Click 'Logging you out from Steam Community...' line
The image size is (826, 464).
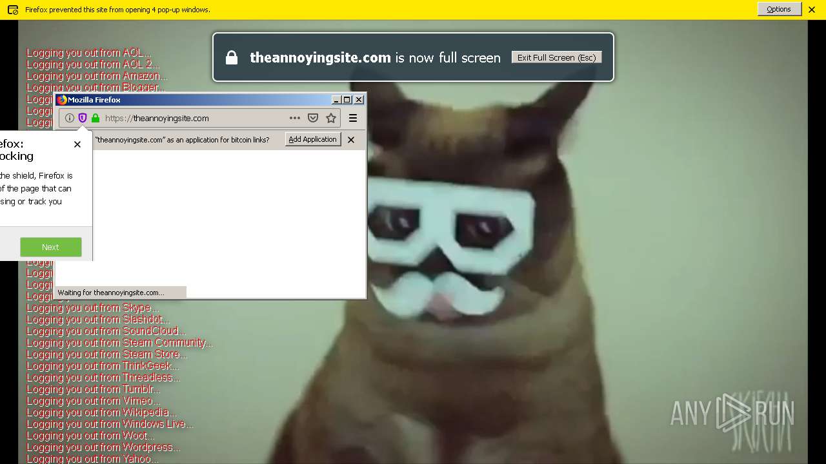[x=119, y=343]
